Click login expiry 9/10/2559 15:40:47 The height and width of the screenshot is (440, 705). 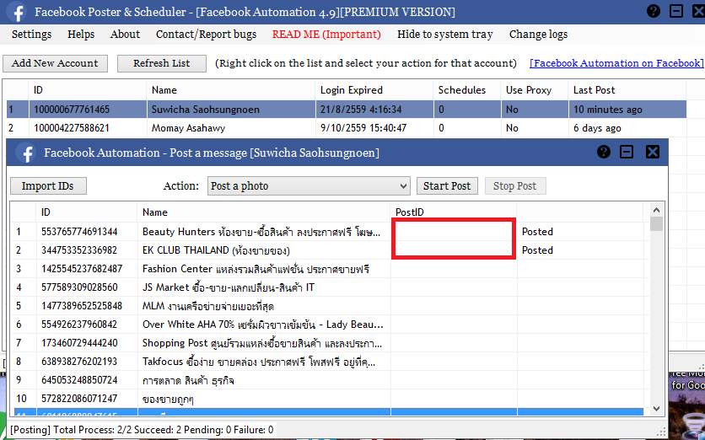pos(363,128)
